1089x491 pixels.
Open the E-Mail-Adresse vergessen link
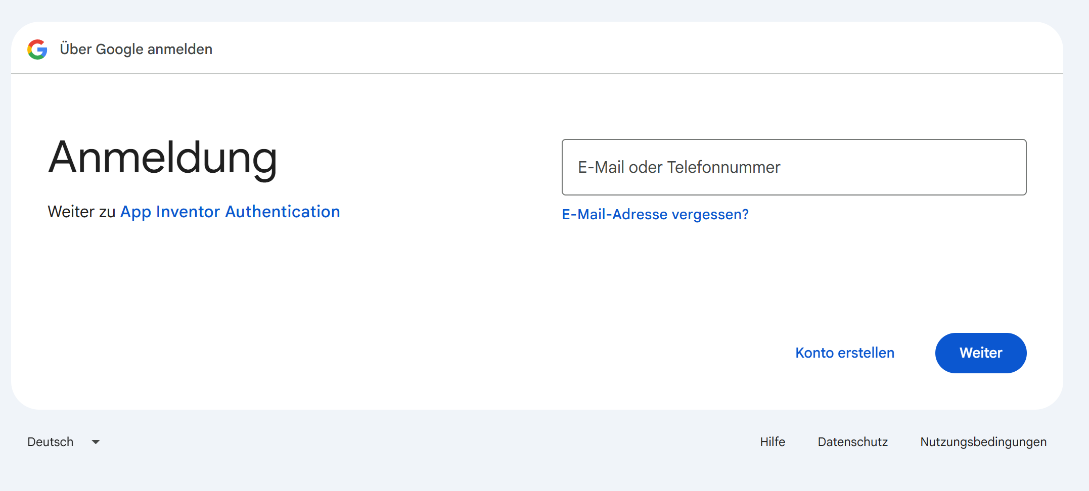655,214
